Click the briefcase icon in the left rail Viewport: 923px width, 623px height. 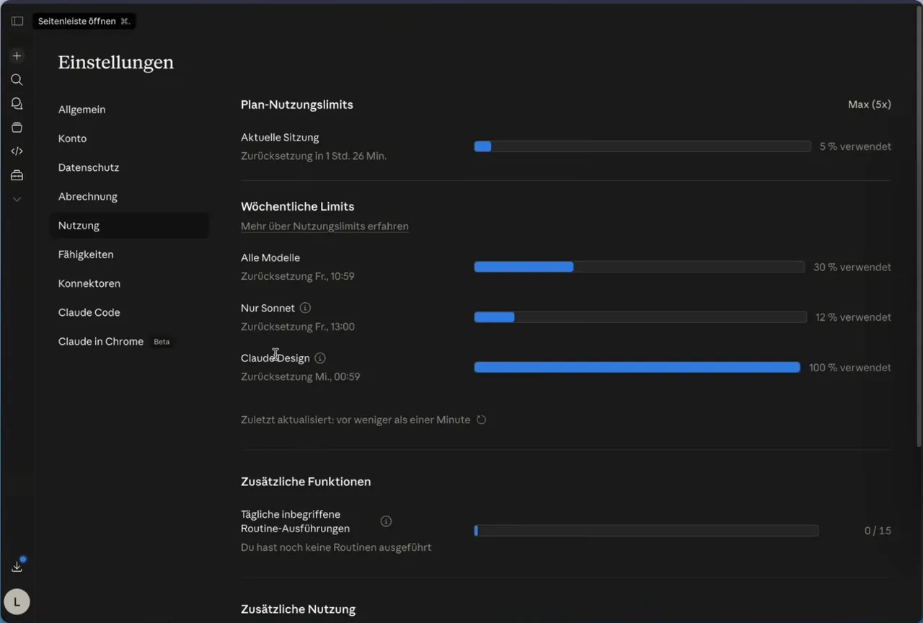pos(17,175)
